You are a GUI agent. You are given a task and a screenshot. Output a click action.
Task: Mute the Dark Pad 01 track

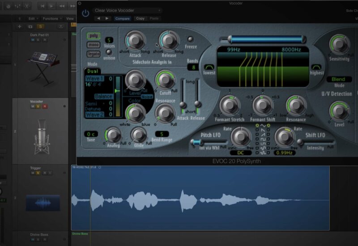coord(33,40)
